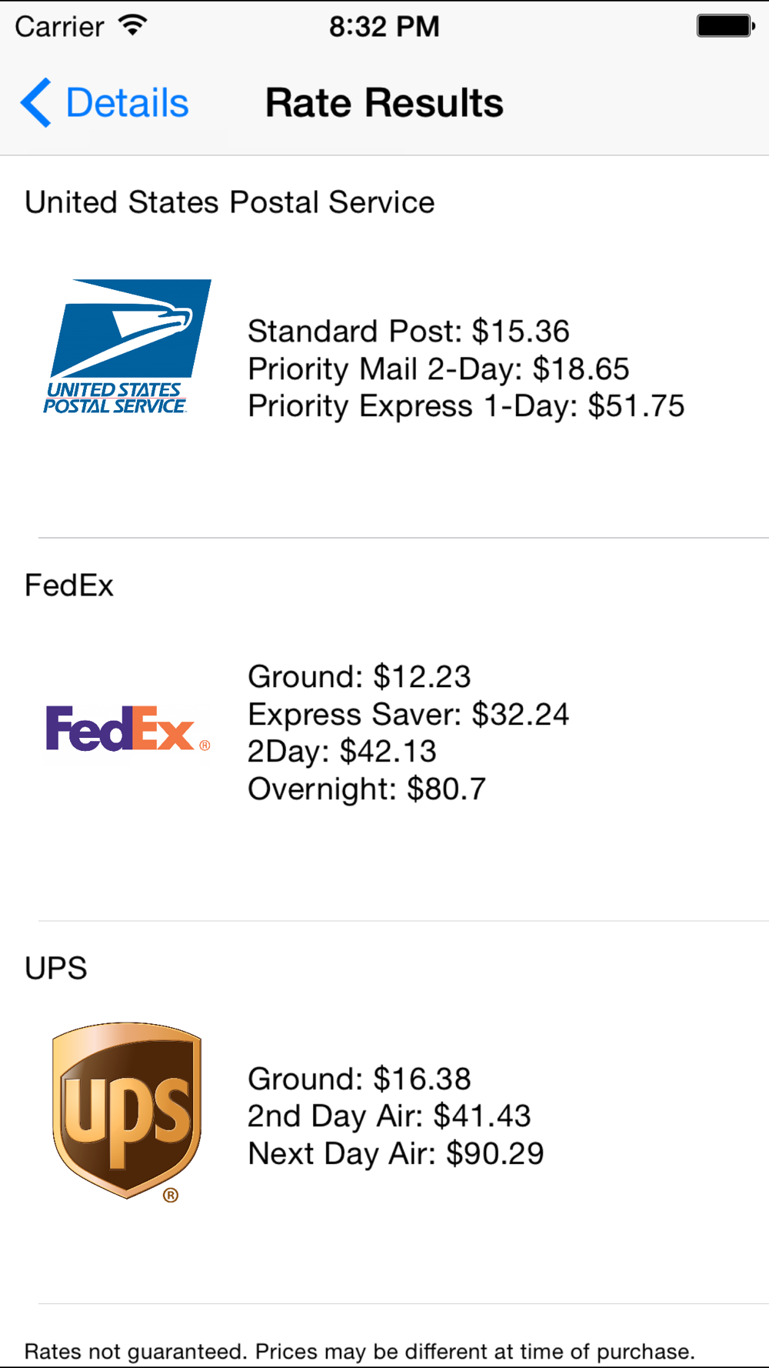The width and height of the screenshot is (769, 1368).
Task: Pick UPS 2nd Day Air rate
Action: [389, 1116]
